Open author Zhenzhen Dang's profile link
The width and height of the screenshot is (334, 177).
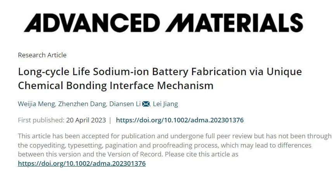click(82, 104)
